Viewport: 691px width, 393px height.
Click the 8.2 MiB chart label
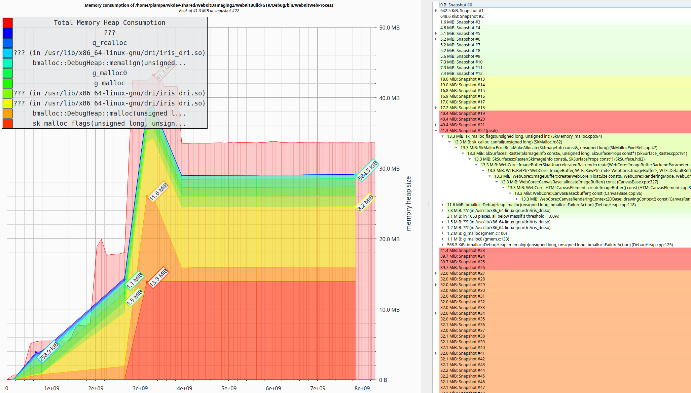click(x=365, y=203)
